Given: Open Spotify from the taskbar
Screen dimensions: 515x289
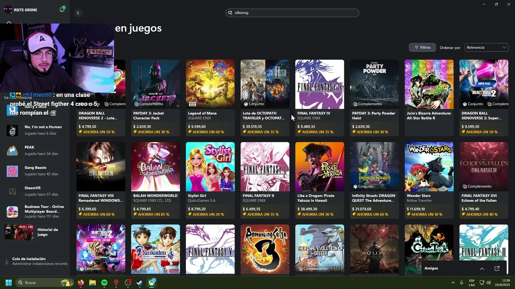Looking at the screenshot, I should click(104, 283).
